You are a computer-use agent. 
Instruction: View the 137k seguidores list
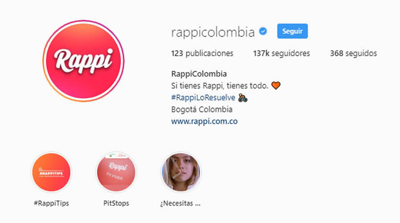(x=281, y=54)
